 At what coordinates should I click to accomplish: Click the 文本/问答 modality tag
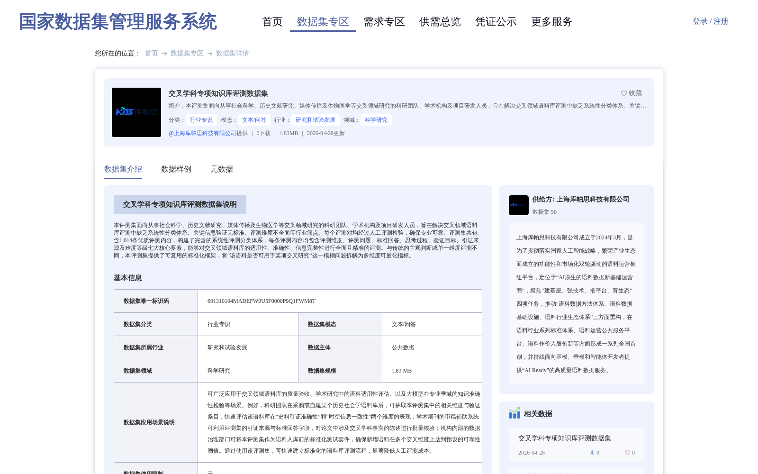pyautogui.click(x=254, y=120)
